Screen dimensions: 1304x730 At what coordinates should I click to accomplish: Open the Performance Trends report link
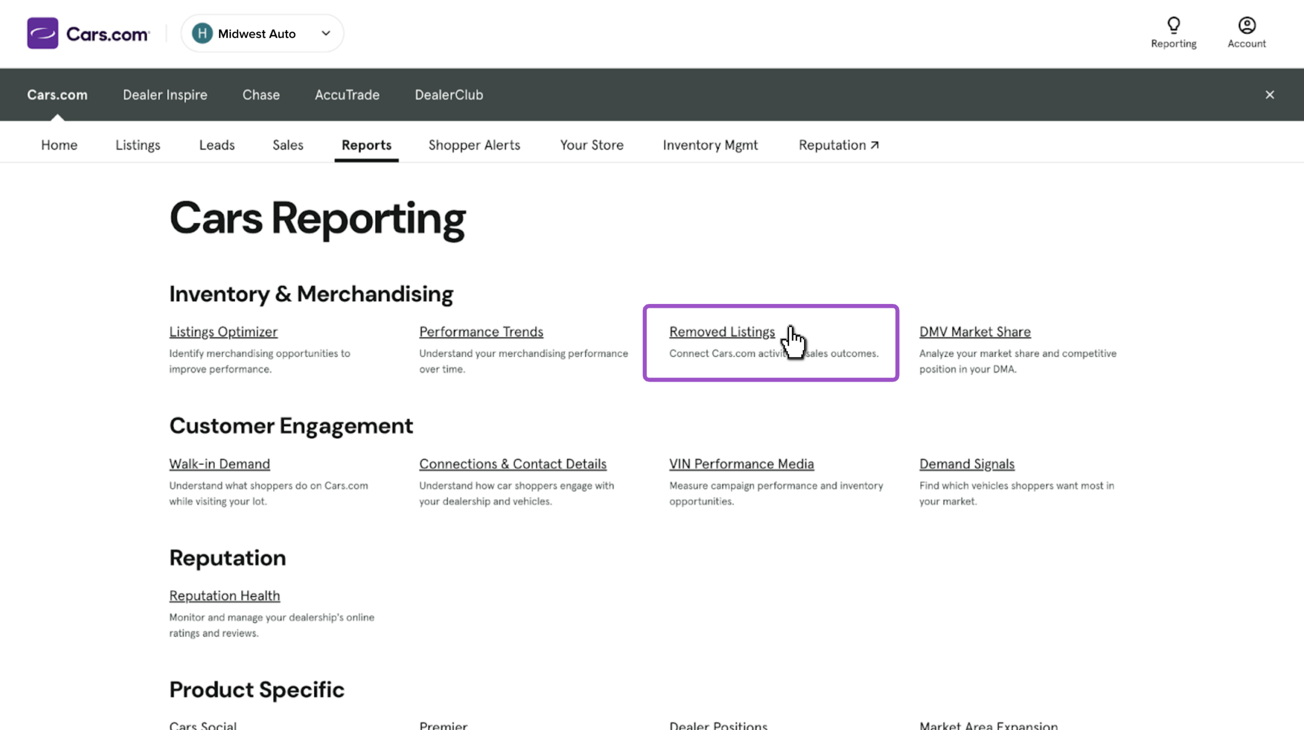[x=481, y=331]
